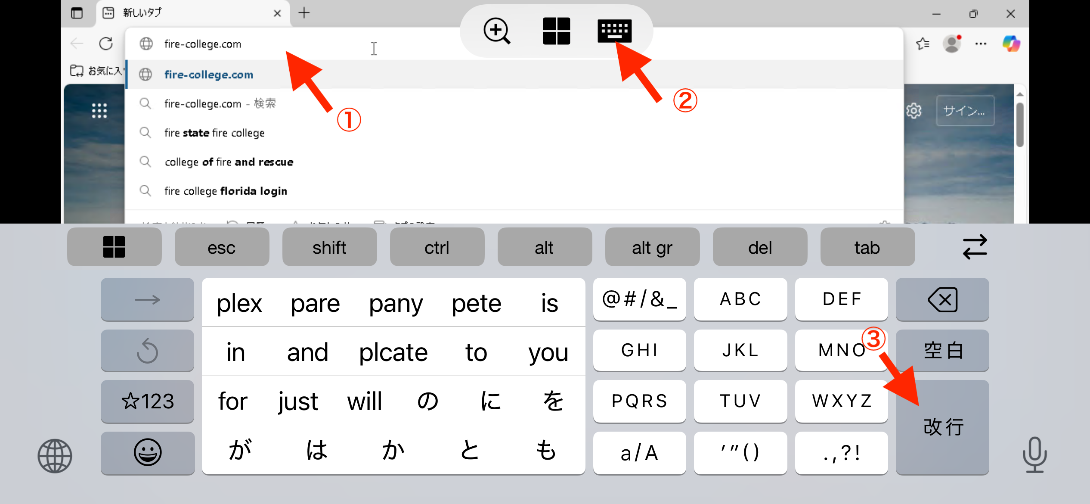The width and height of the screenshot is (1090, 504).
Task: Tap the undo circular arrow key
Action: (x=147, y=351)
